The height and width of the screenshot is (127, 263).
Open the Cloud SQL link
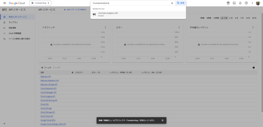(x=45, y=104)
